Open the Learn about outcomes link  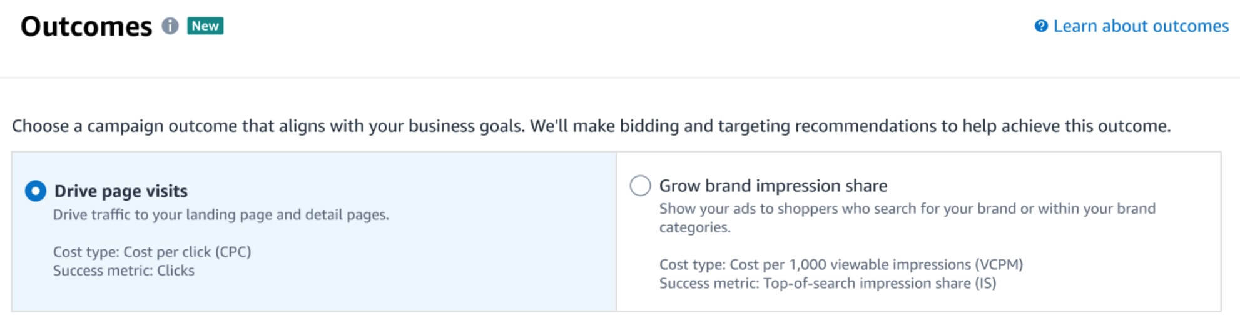click(1141, 26)
